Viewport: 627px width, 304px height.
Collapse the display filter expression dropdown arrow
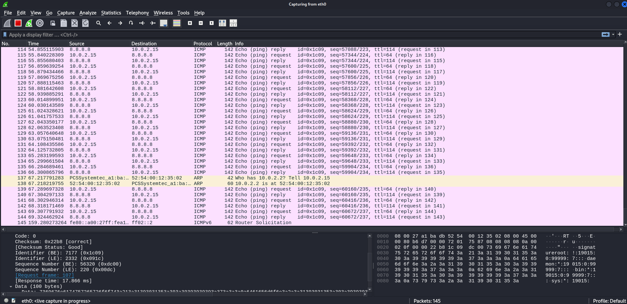pyautogui.click(x=613, y=35)
